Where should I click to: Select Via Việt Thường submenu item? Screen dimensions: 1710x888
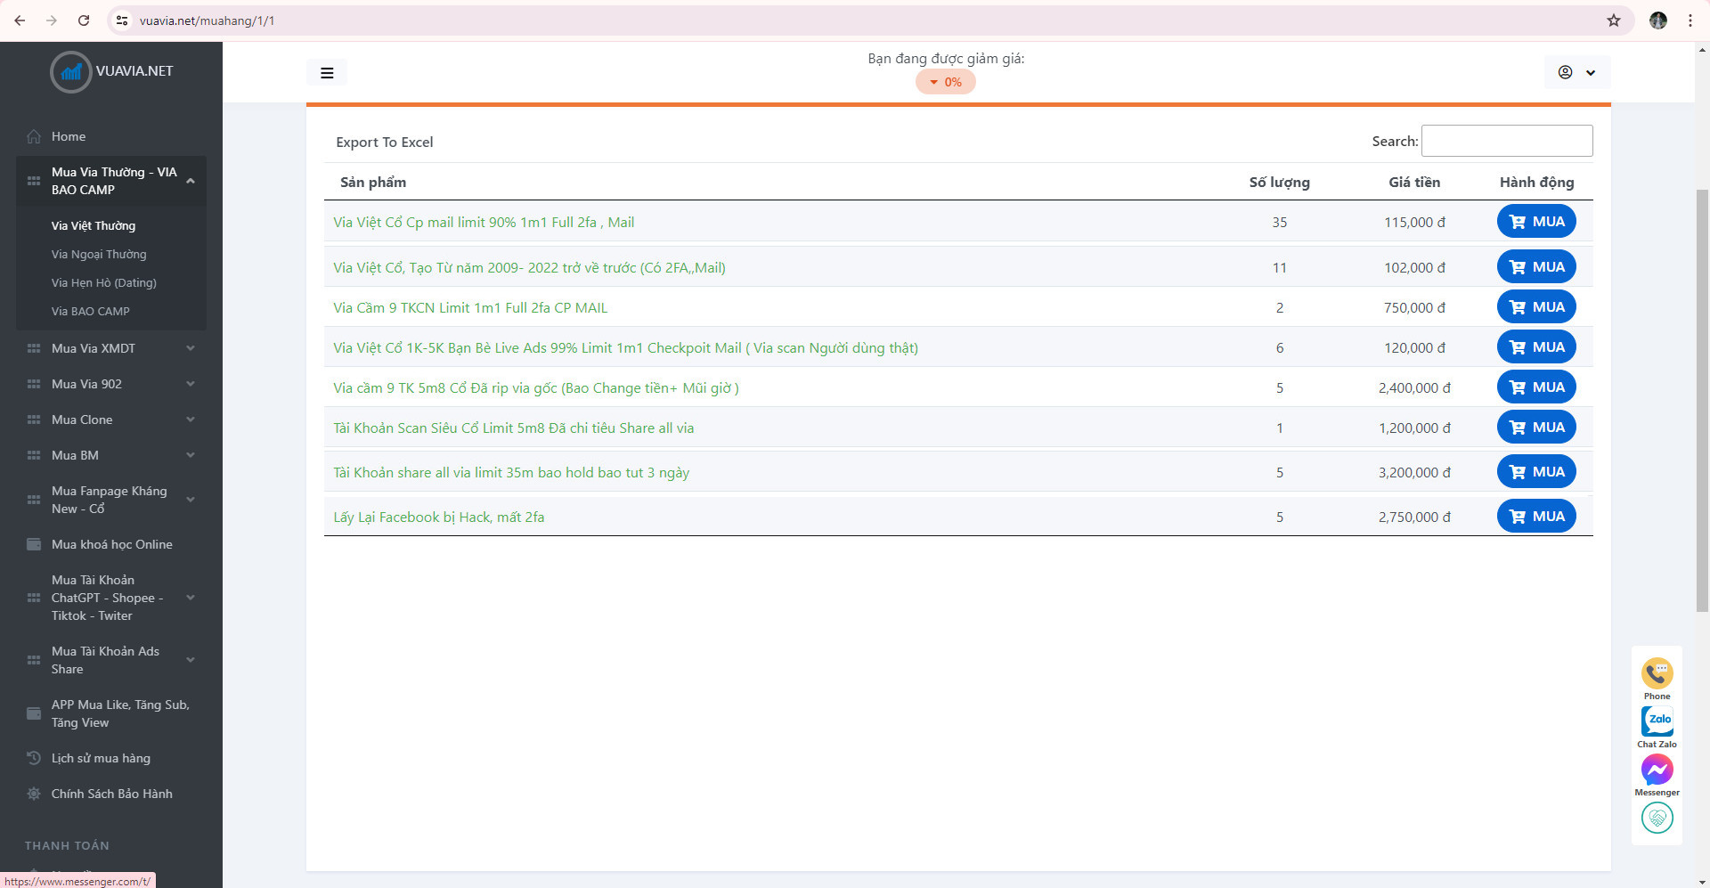click(94, 226)
